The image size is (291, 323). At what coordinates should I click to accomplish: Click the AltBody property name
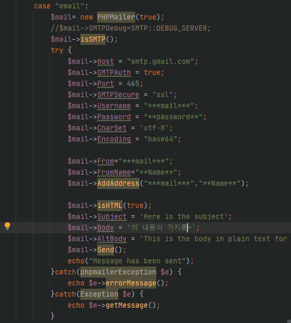[x=112, y=239]
